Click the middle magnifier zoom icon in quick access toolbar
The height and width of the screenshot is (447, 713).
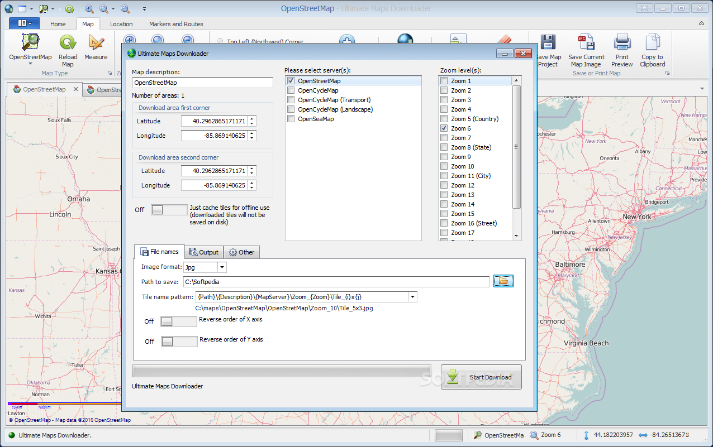click(x=104, y=8)
